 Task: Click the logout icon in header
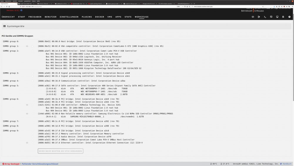click(x=259, y=17)
